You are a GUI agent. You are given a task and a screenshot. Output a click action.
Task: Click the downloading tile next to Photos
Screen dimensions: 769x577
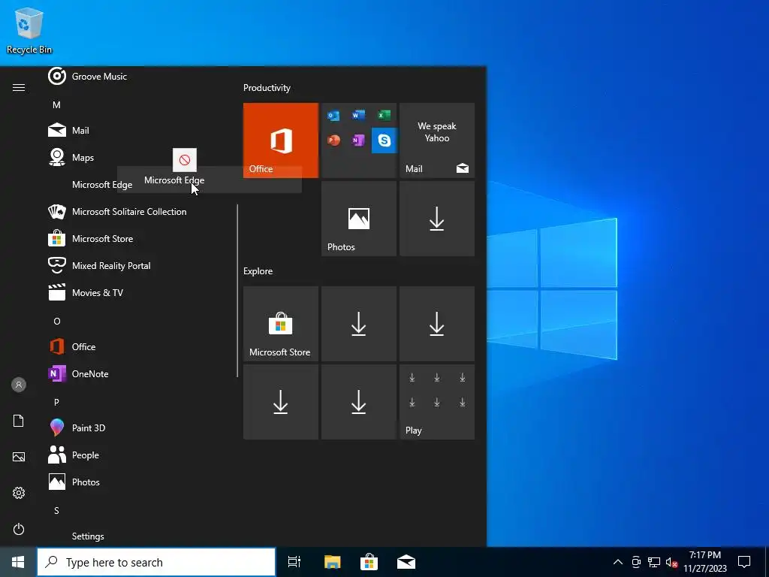437,219
